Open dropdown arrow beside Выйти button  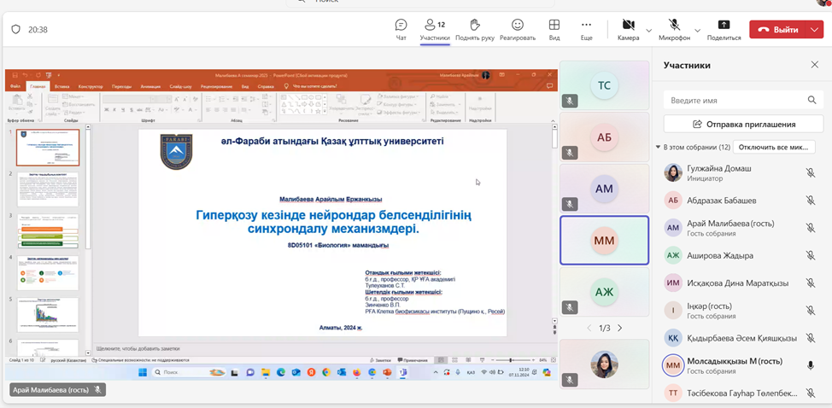click(815, 30)
